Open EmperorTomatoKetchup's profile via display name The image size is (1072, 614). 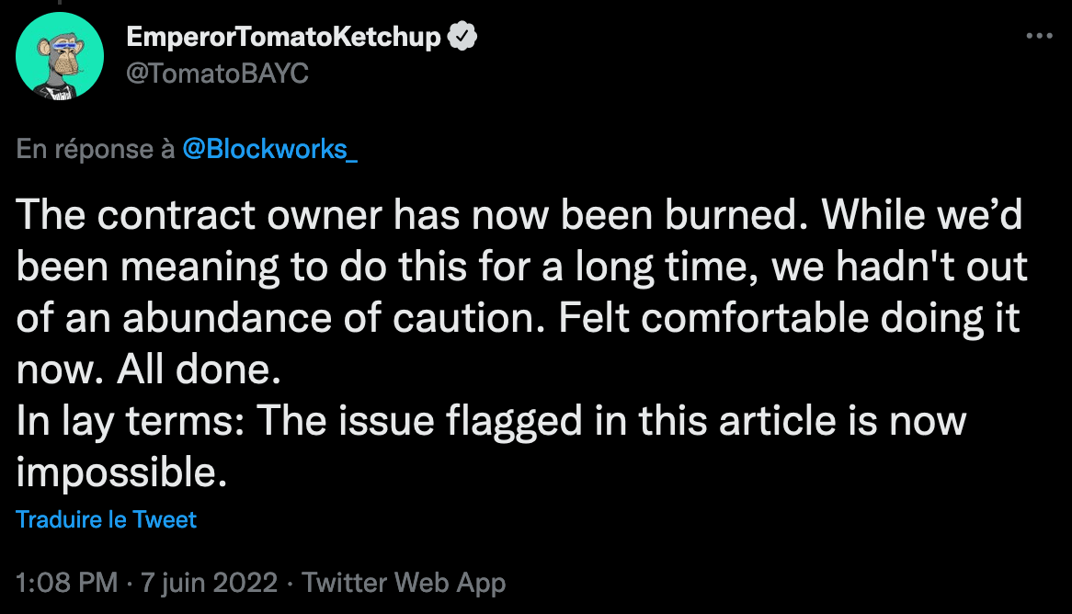(283, 38)
